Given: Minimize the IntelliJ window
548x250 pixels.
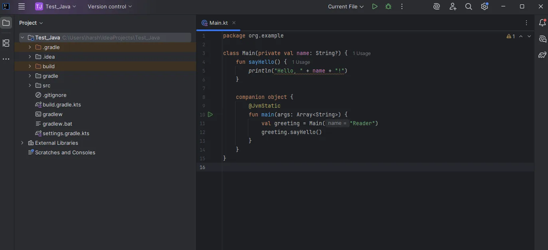Looking at the screenshot, I should [504, 6].
